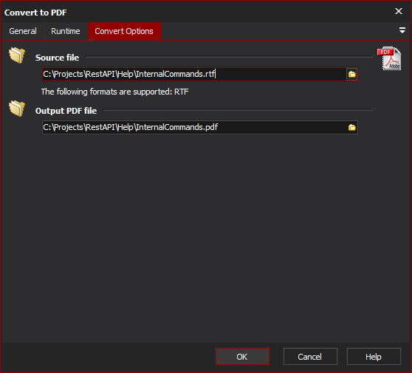Switch to the Runtime tab
The width and height of the screenshot is (412, 373).
pos(66,31)
